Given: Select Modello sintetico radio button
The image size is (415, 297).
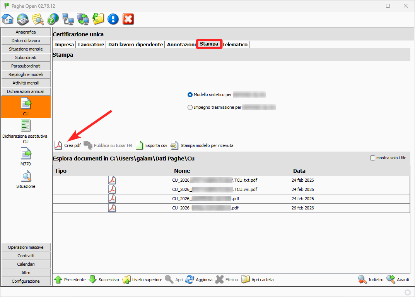Looking at the screenshot, I should [190, 94].
